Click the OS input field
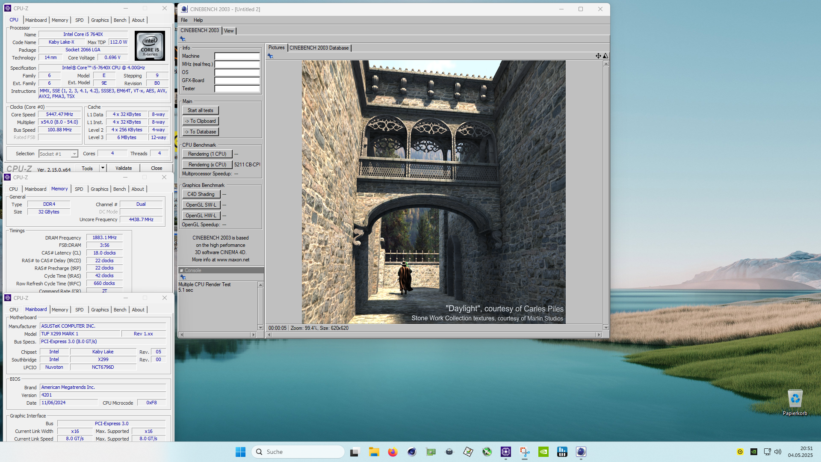The width and height of the screenshot is (821, 462). [x=237, y=72]
